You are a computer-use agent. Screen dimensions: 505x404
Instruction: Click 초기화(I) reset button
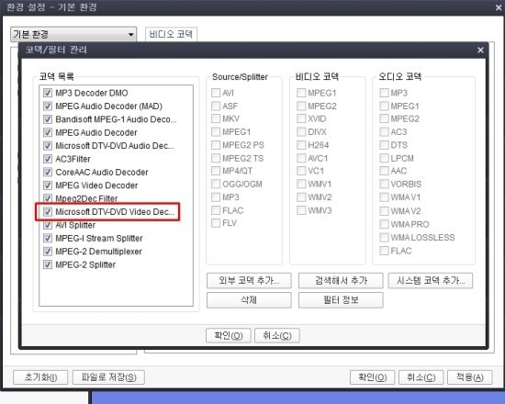[x=40, y=377]
